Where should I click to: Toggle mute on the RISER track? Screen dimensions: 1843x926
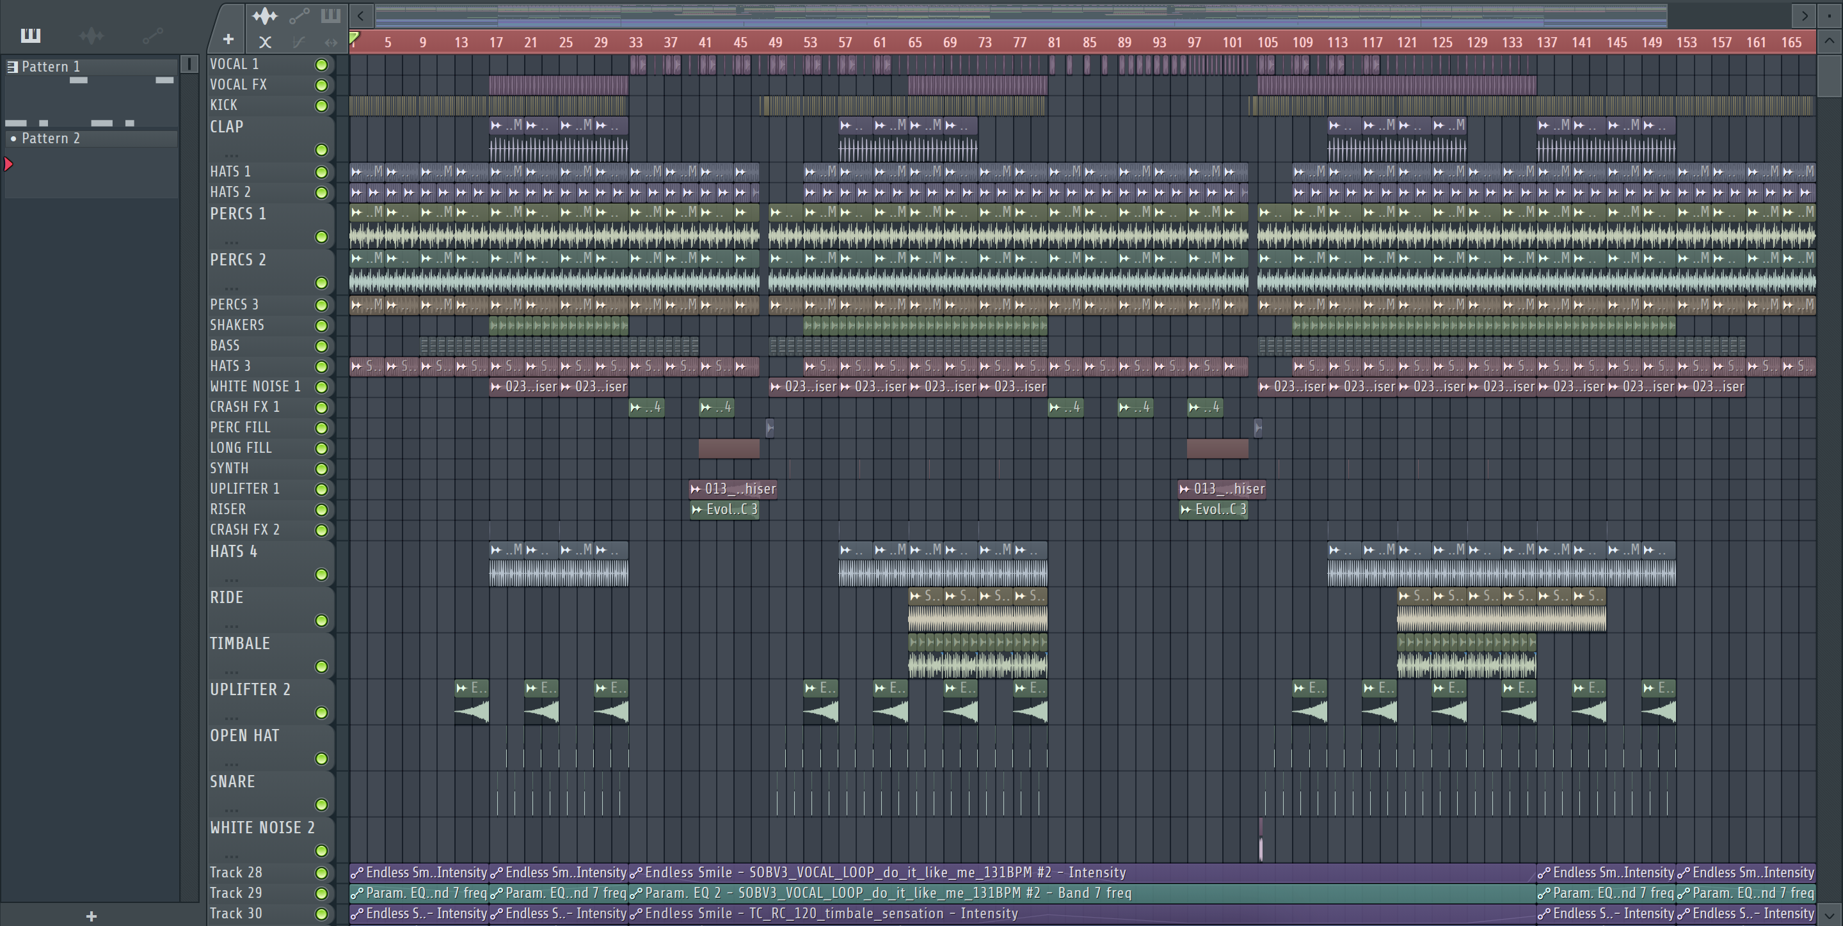pyautogui.click(x=321, y=510)
